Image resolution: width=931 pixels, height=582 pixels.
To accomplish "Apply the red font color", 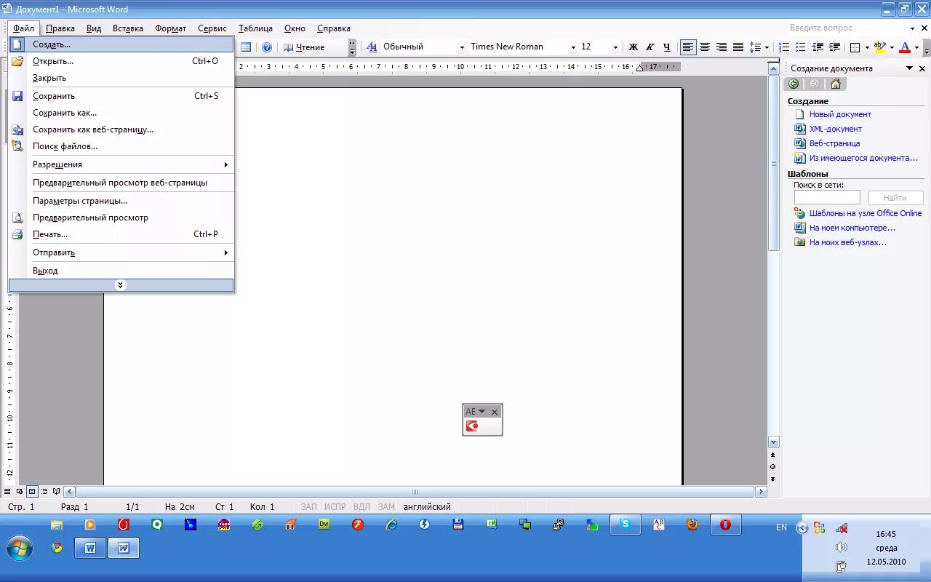I will [905, 47].
